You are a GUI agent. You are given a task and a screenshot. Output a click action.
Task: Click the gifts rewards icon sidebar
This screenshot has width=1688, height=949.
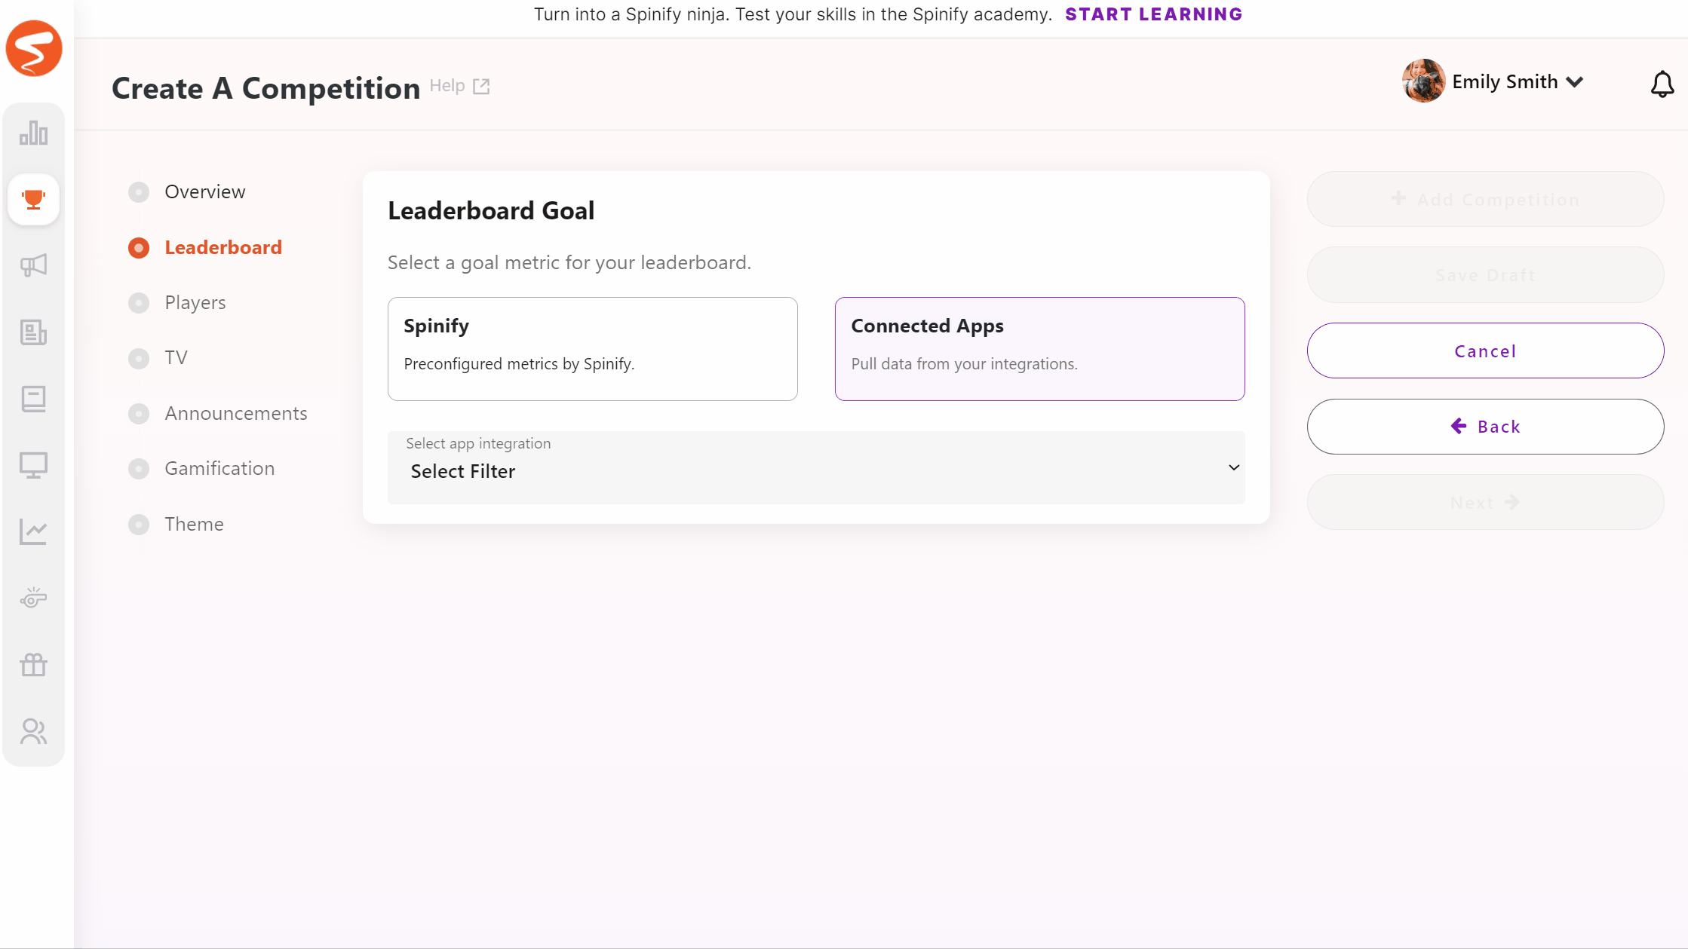[34, 664]
